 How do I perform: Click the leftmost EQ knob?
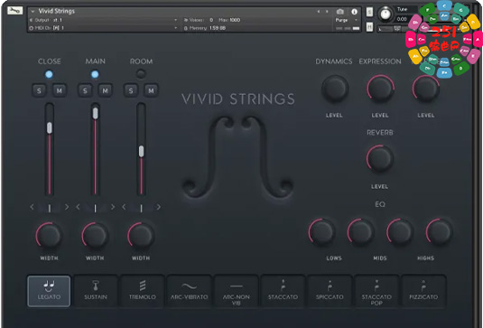pyautogui.click(x=321, y=232)
